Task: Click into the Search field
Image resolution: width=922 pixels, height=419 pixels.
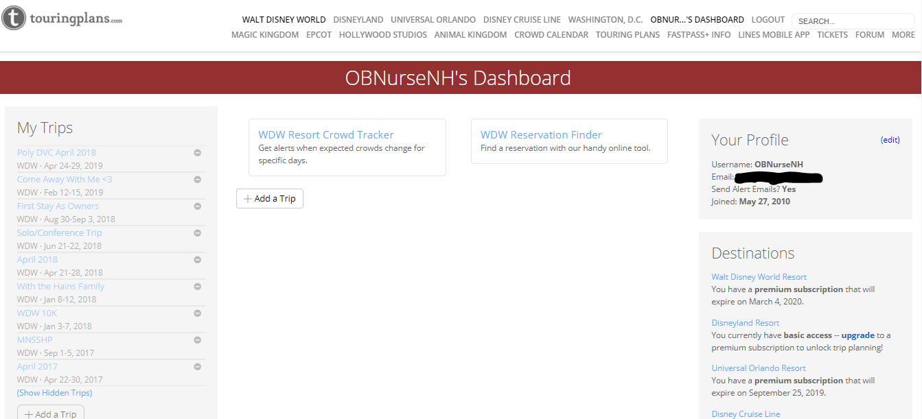Action: point(851,21)
